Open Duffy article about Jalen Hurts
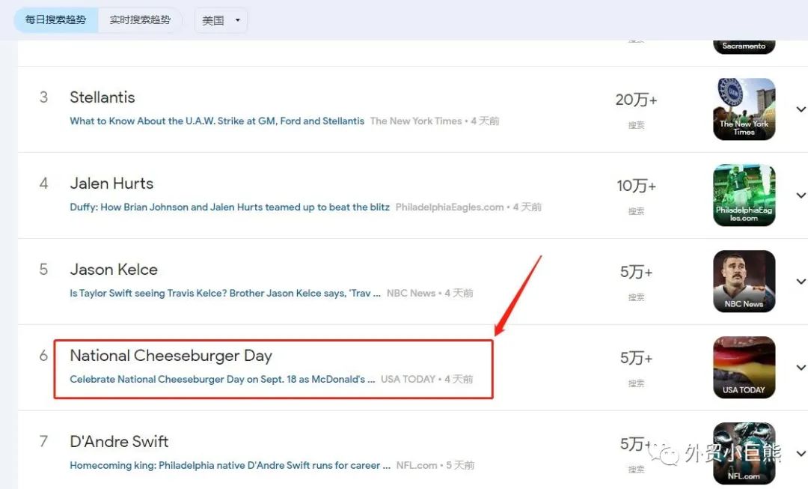Screen dimensions: 808x489 pos(230,207)
